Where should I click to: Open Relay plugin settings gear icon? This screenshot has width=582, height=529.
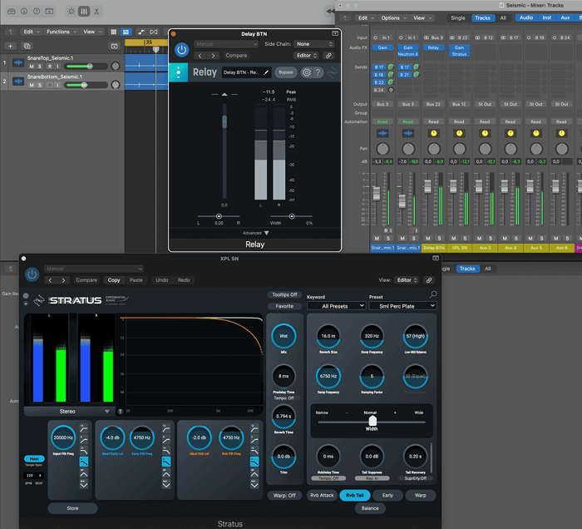(x=306, y=72)
